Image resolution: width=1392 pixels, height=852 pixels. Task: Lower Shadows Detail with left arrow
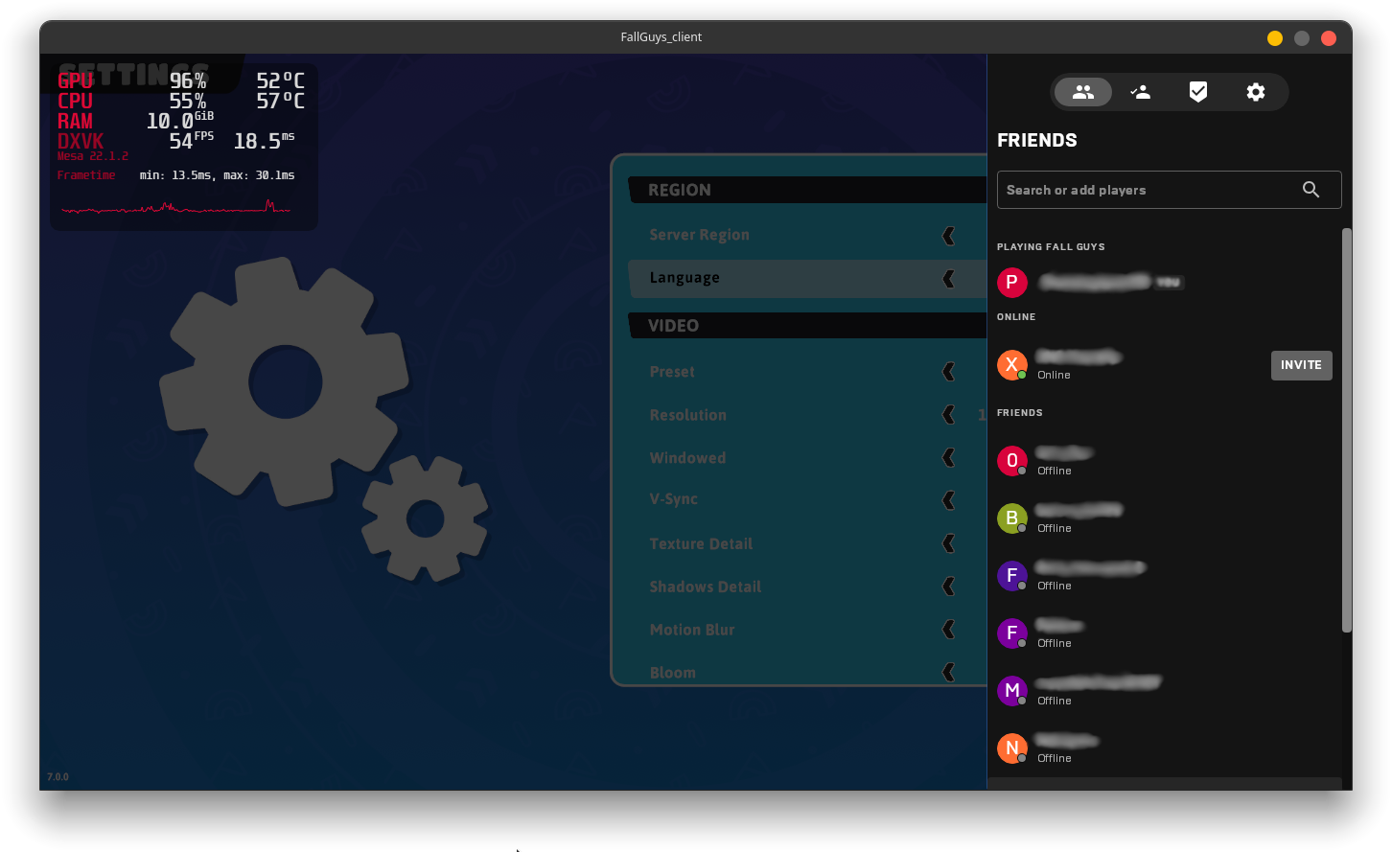948,587
